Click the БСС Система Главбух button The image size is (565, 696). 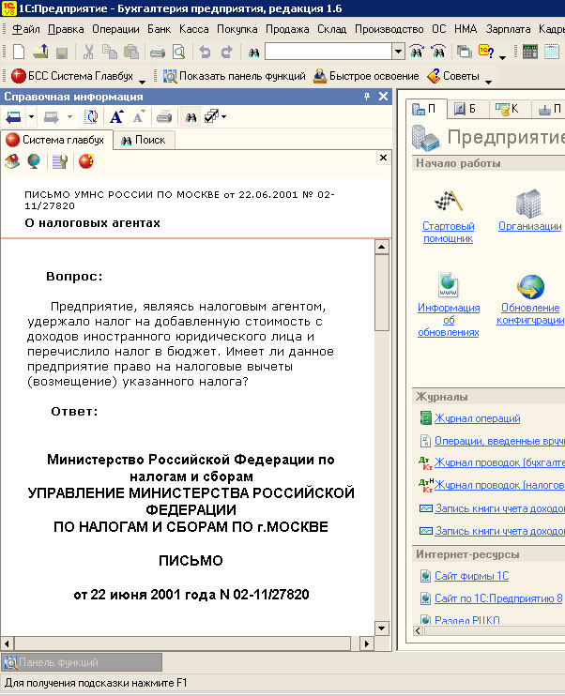(x=72, y=76)
